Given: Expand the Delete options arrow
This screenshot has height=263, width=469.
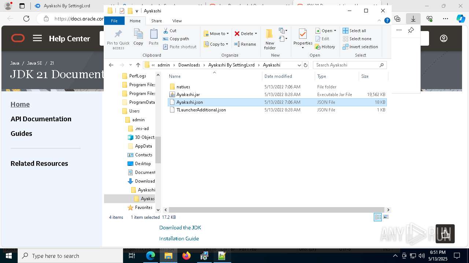Looking at the screenshot, I should pyautogui.click(x=256, y=34).
